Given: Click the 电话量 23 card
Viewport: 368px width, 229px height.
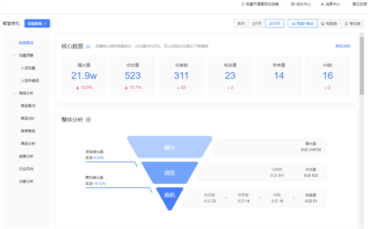Looking at the screenshot, I should click(x=230, y=75).
